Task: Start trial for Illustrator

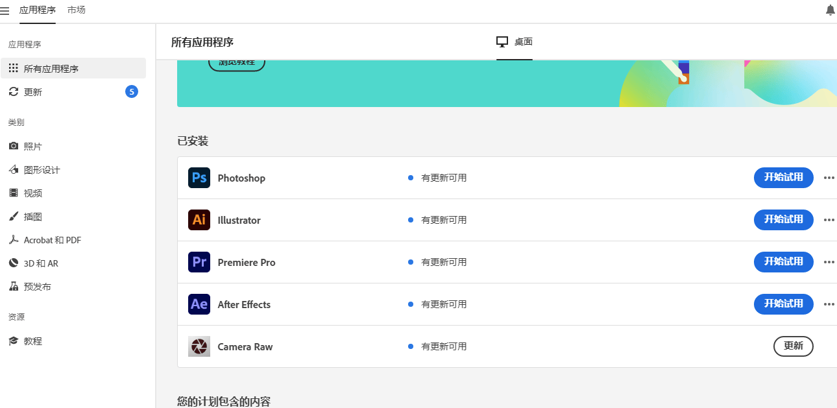Action: [x=783, y=220]
